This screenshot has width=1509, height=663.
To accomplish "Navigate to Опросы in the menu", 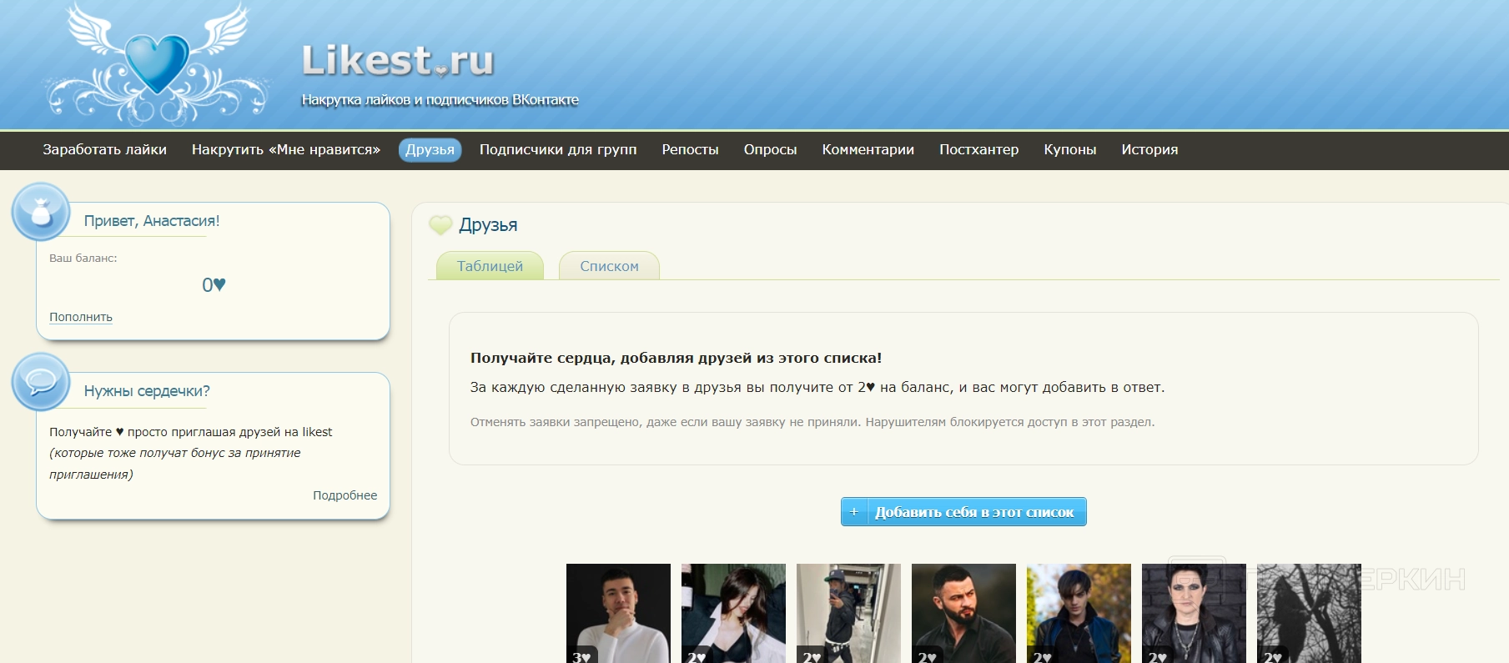I will tap(771, 150).
